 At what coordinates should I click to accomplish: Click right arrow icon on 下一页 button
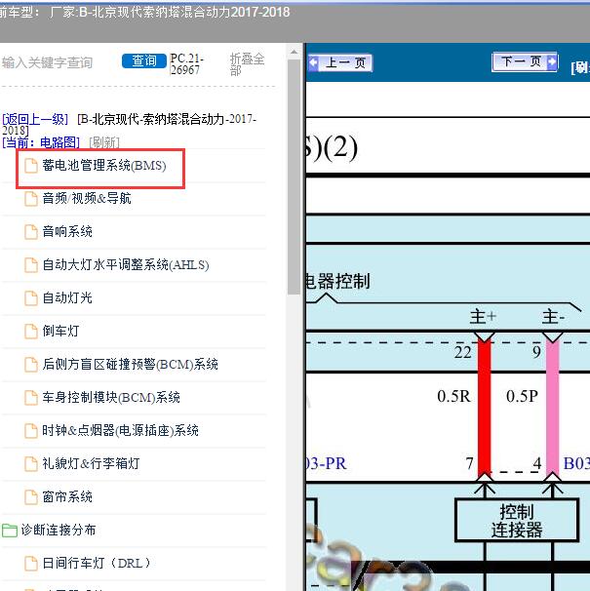[552, 61]
